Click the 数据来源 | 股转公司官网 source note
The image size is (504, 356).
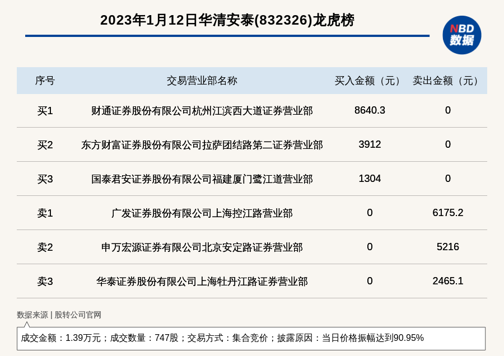point(59,315)
